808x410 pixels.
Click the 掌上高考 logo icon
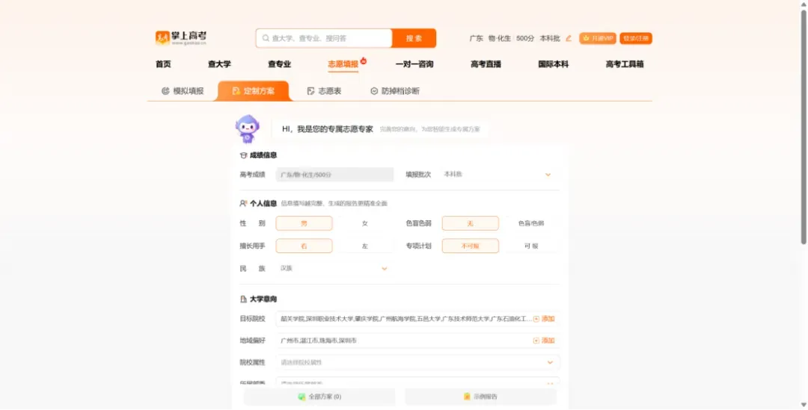[162, 37]
